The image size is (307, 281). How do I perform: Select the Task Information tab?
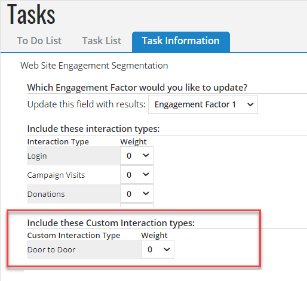tap(181, 42)
